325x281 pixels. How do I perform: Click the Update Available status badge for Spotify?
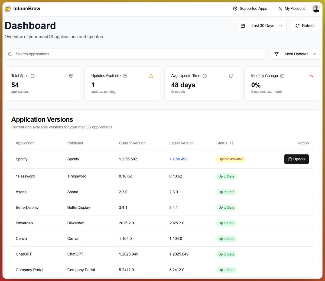click(x=231, y=159)
